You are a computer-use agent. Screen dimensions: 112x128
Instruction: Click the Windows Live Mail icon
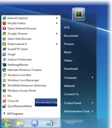(x=4, y=75)
